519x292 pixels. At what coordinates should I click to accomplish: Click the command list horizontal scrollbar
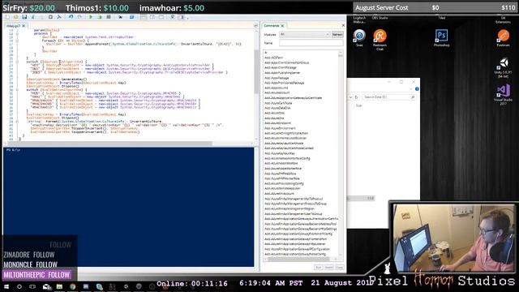(x=301, y=260)
